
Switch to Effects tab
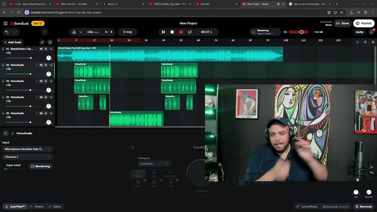[37, 207]
